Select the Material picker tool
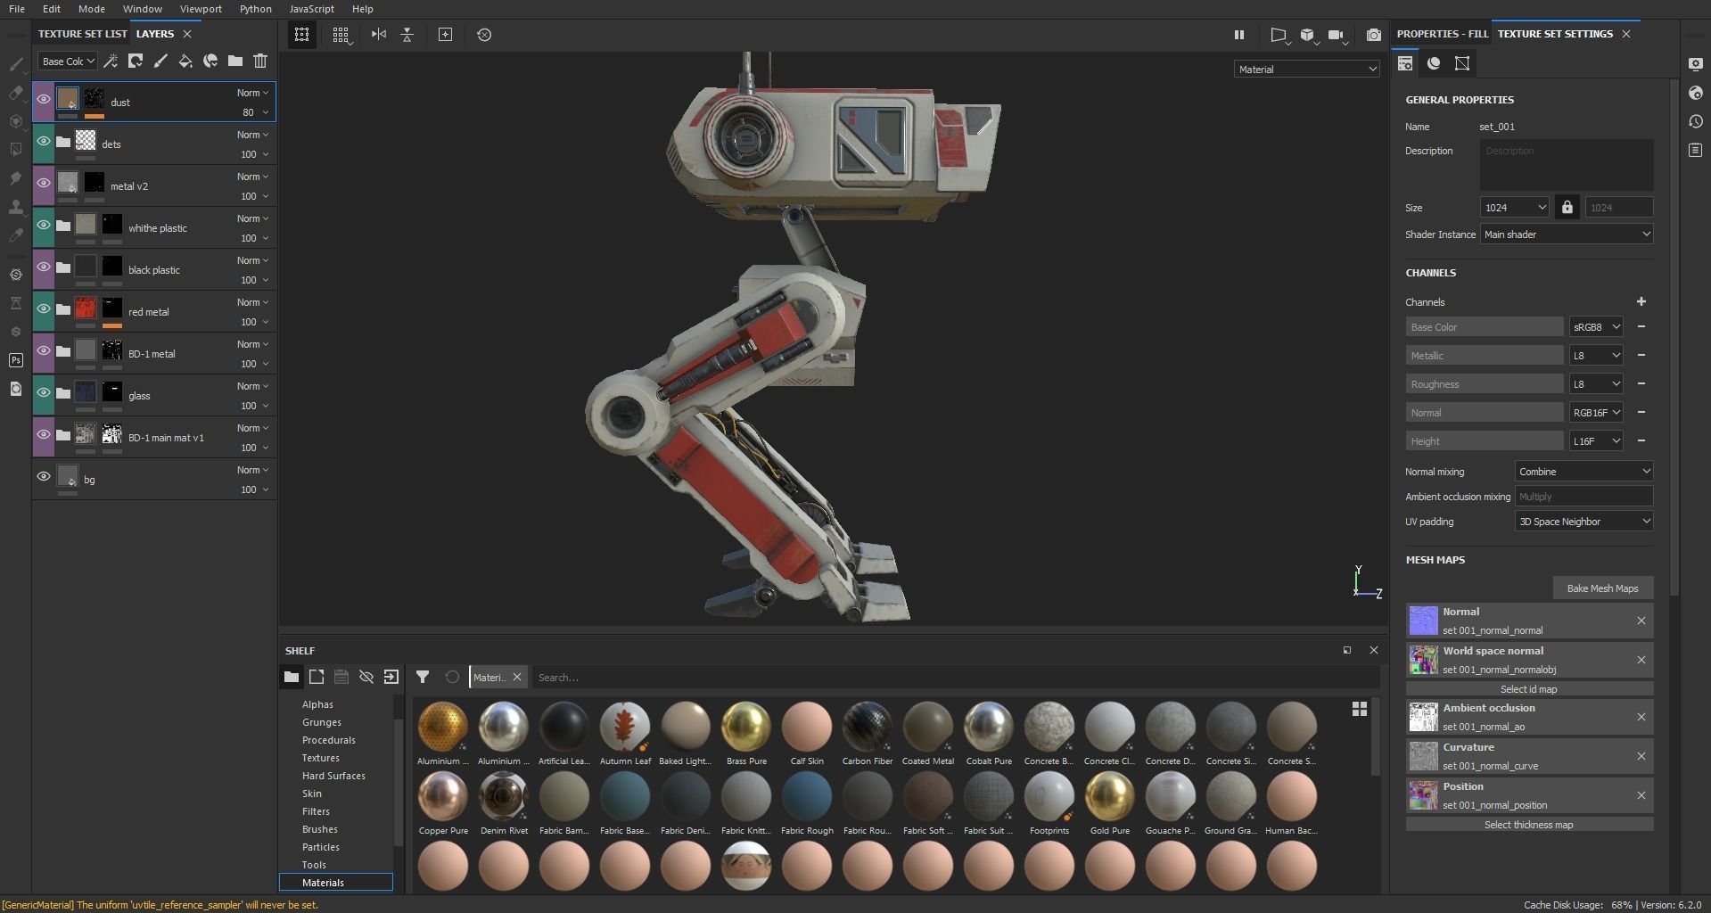Screen dimensions: 1711x913 pyautogui.click(x=15, y=235)
